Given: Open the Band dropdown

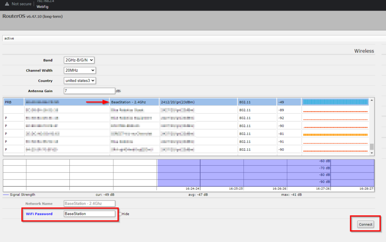Looking at the screenshot, I should [79, 60].
